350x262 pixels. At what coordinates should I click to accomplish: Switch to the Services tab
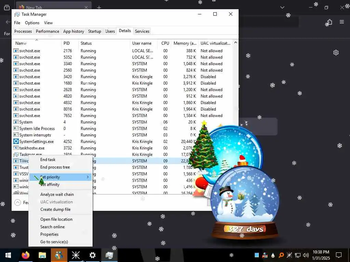click(x=142, y=31)
